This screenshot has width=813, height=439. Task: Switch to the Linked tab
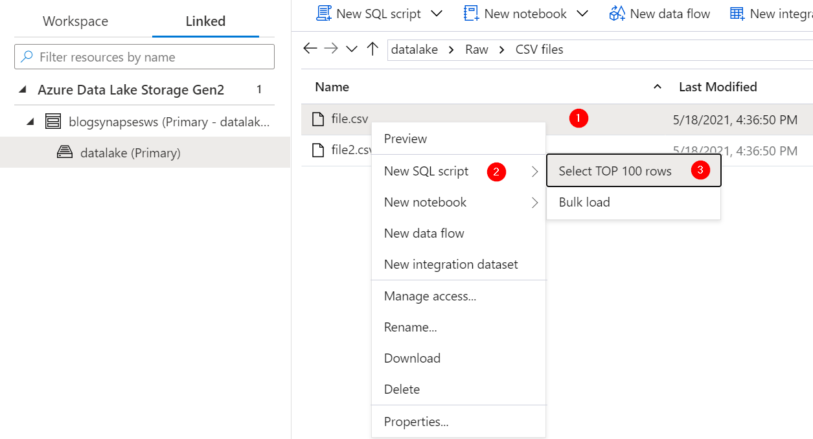(205, 21)
